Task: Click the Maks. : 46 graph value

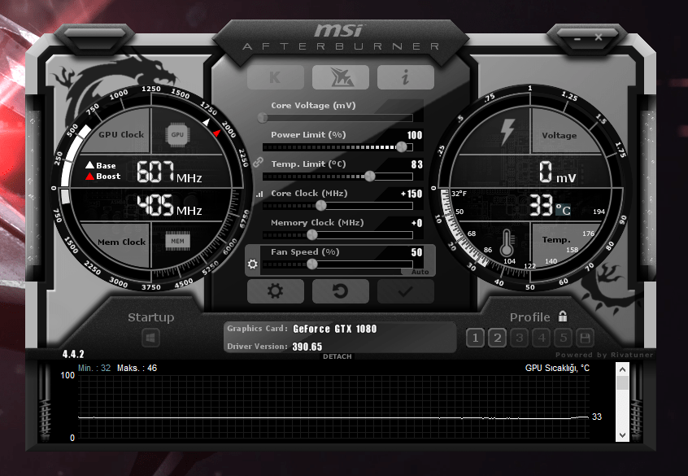Action: [x=137, y=368]
